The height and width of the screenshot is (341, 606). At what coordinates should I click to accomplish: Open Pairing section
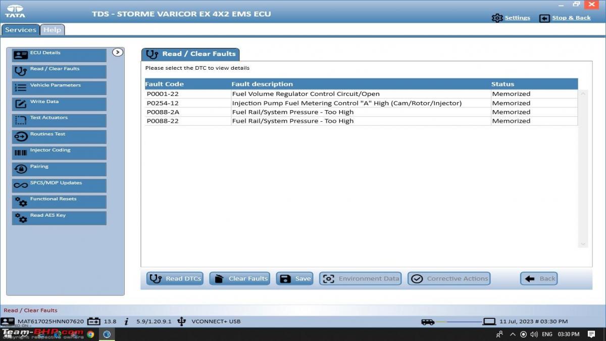click(x=59, y=169)
